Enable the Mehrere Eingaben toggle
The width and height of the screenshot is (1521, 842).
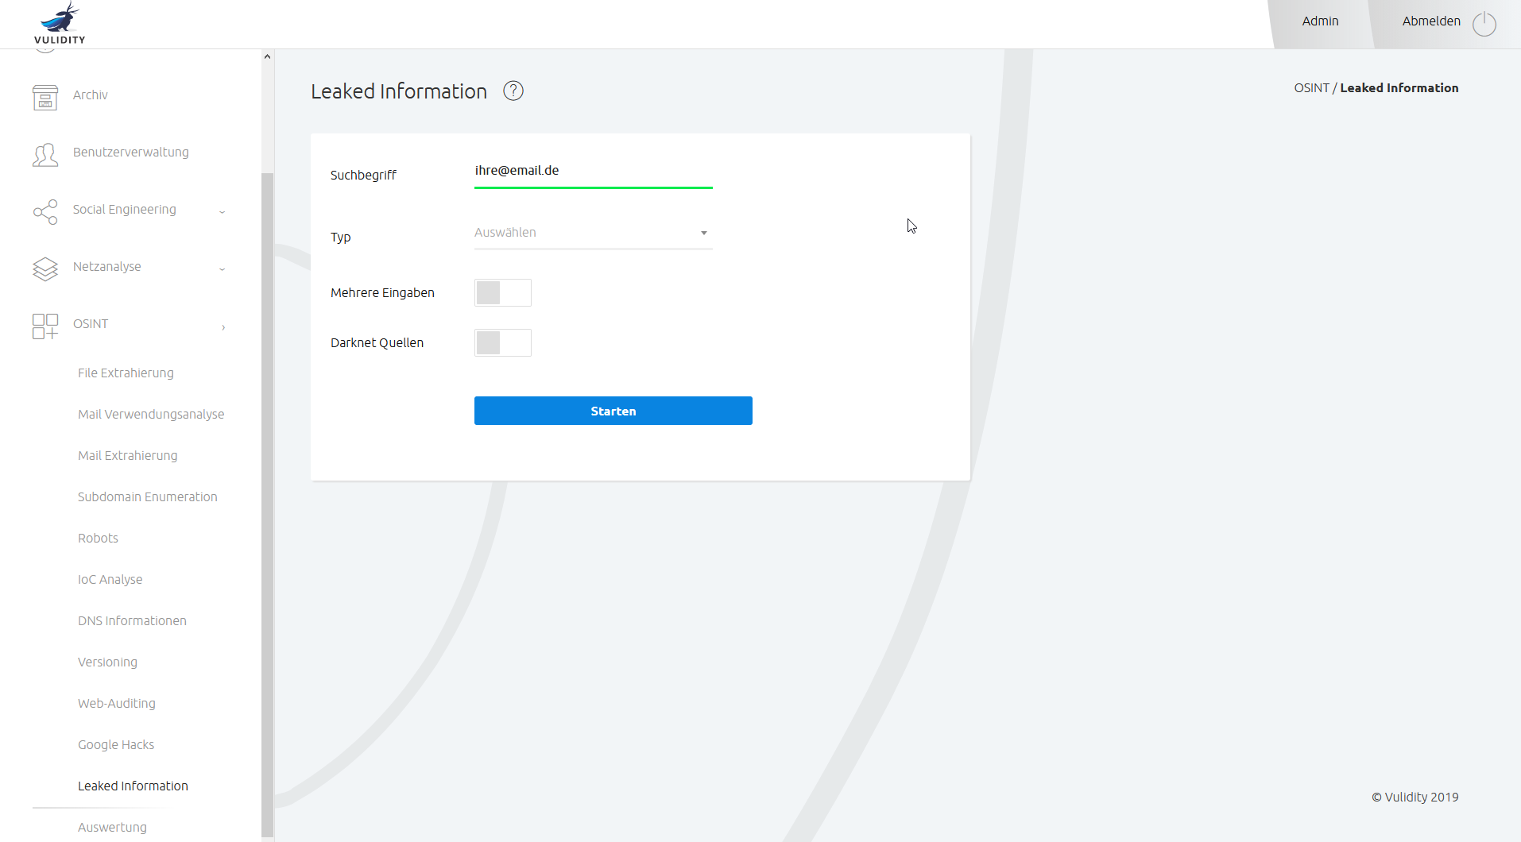click(x=502, y=293)
